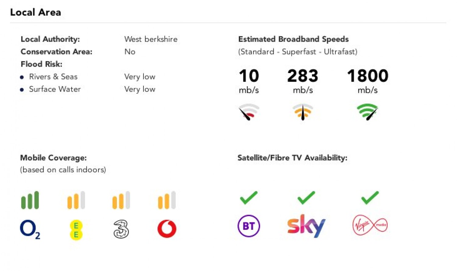Click the West berkshire local authority text
The width and height of the screenshot is (457, 271).
(151, 39)
